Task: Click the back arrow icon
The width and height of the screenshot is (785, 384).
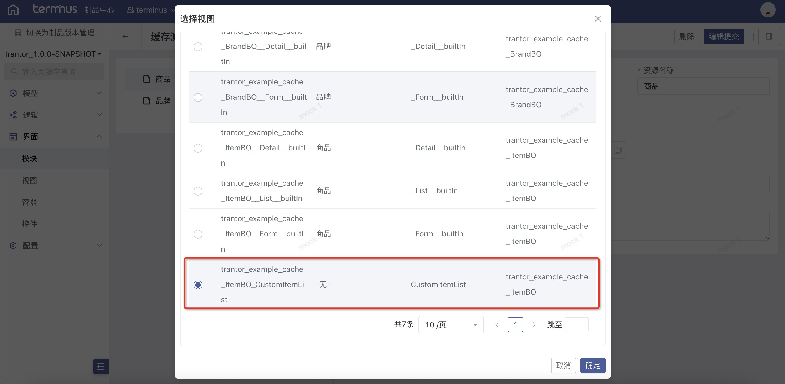Action: pos(125,36)
